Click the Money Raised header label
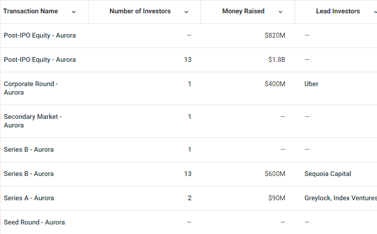 [x=243, y=11]
